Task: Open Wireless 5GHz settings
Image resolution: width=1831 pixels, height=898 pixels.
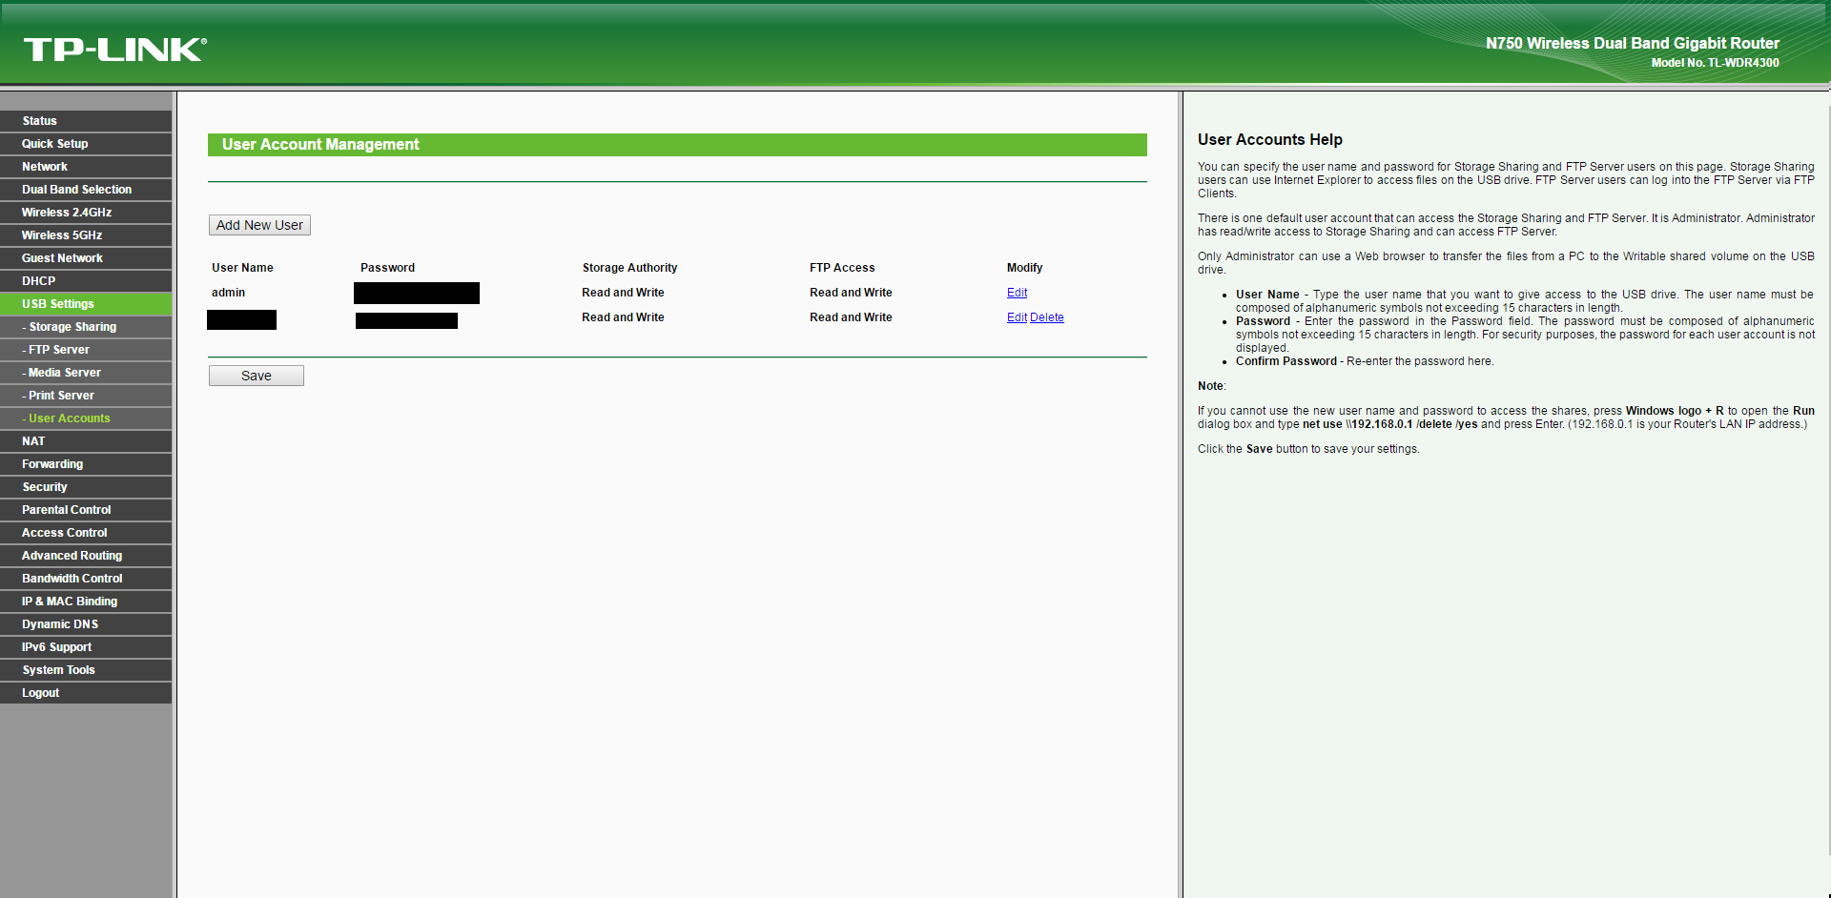Action: 86,235
